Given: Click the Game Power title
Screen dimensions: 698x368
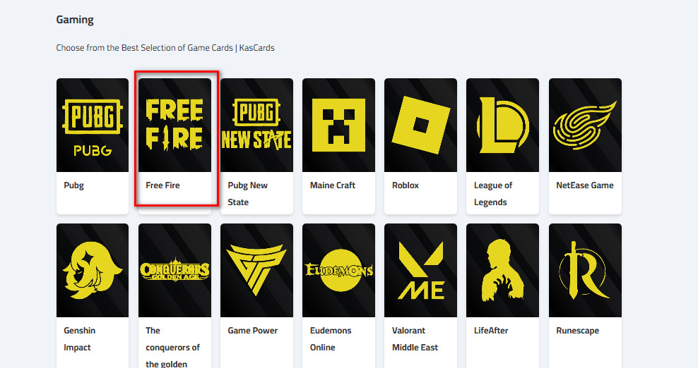Looking at the screenshot, I should coord(252,331).
